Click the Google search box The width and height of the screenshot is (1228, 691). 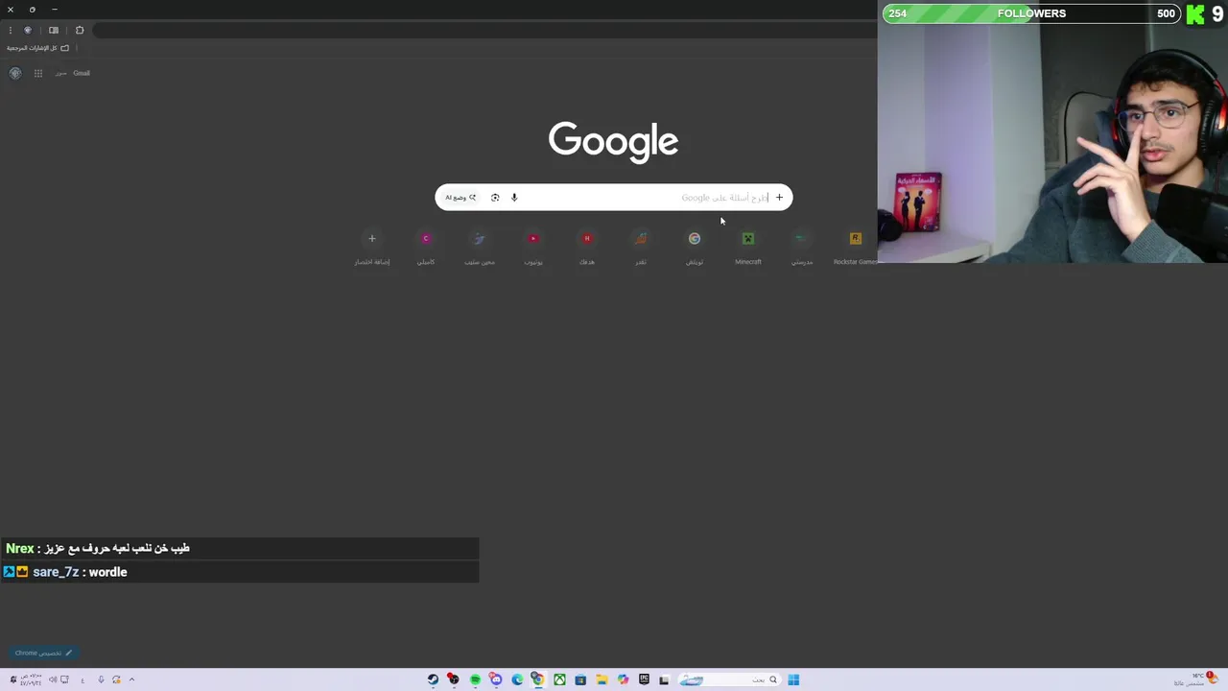[614, 198]
